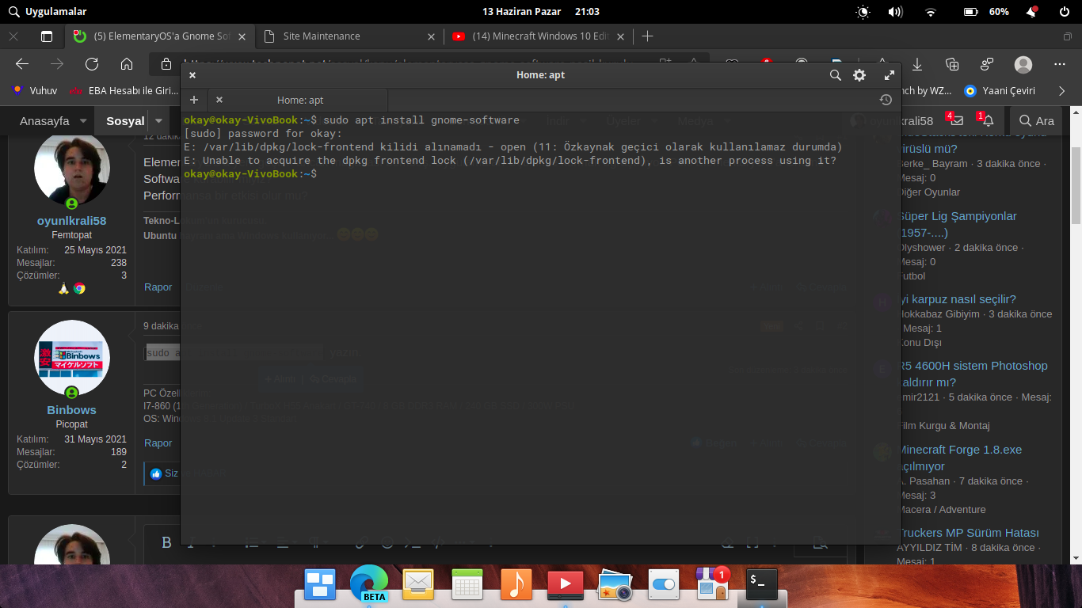Open the Videos app in the dock
The width and height of the screenshot is (1082, 608).
(x=566, y=584)
